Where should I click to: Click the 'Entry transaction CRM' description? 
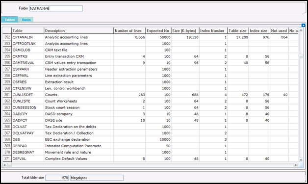pyautogui.click(x=64, y=56)
